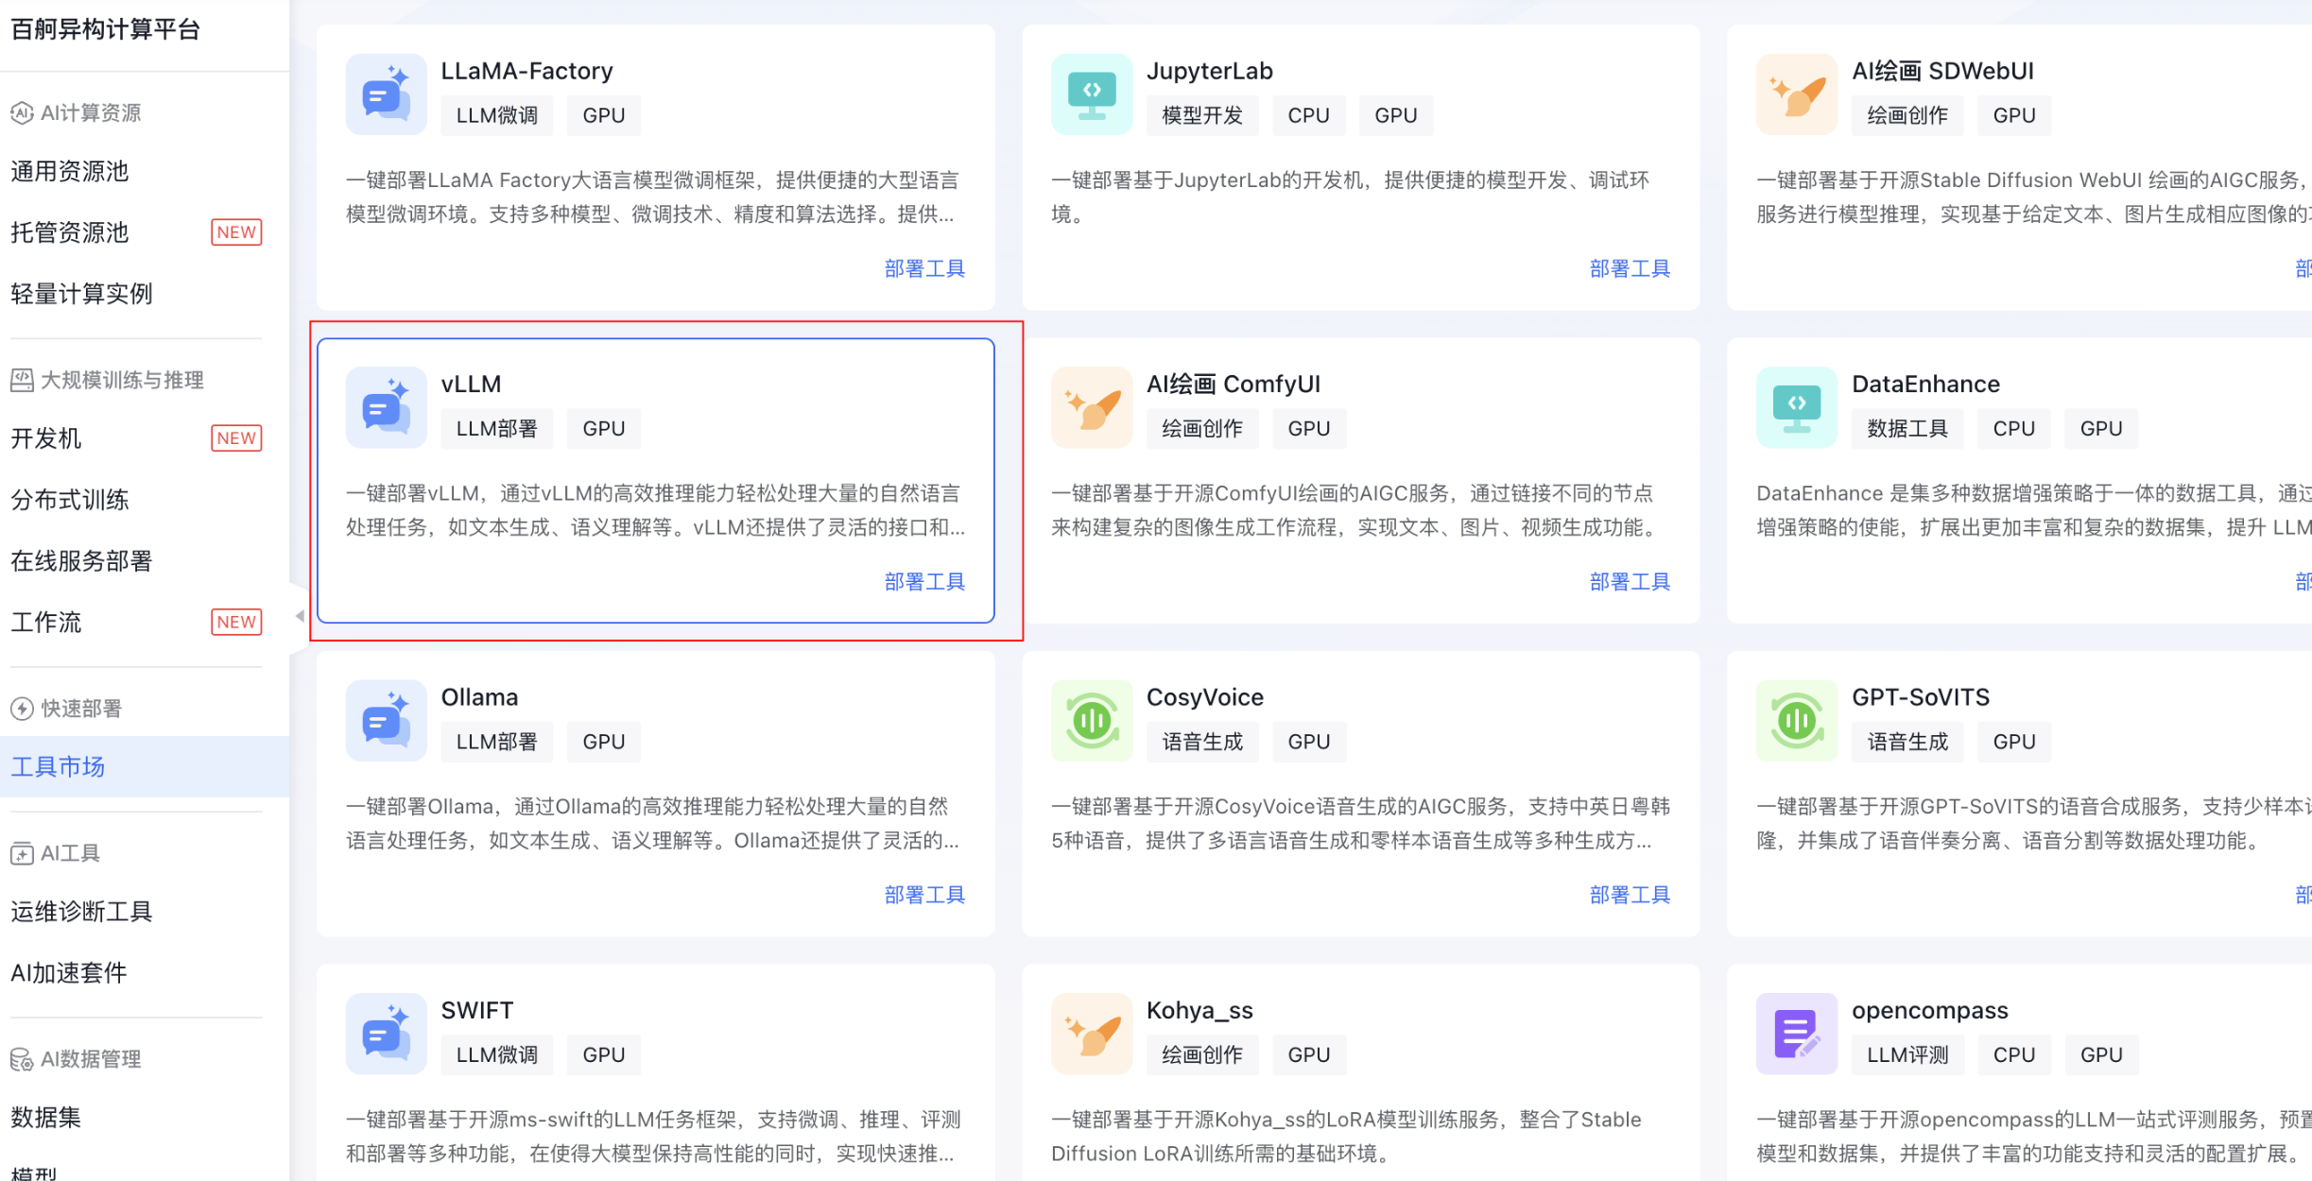This screenshot has height=1181, width=2312.
Task: Click the vLLM chat icon
Action: pyautogui.click(x=386, y=407)
